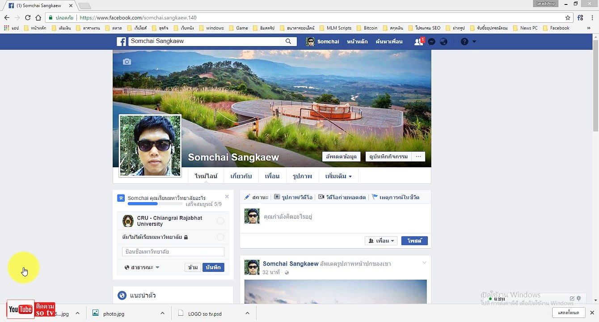Select ฉันไม่ได้เรียนมหาวิทยาลัย radio button

point(220,237)
